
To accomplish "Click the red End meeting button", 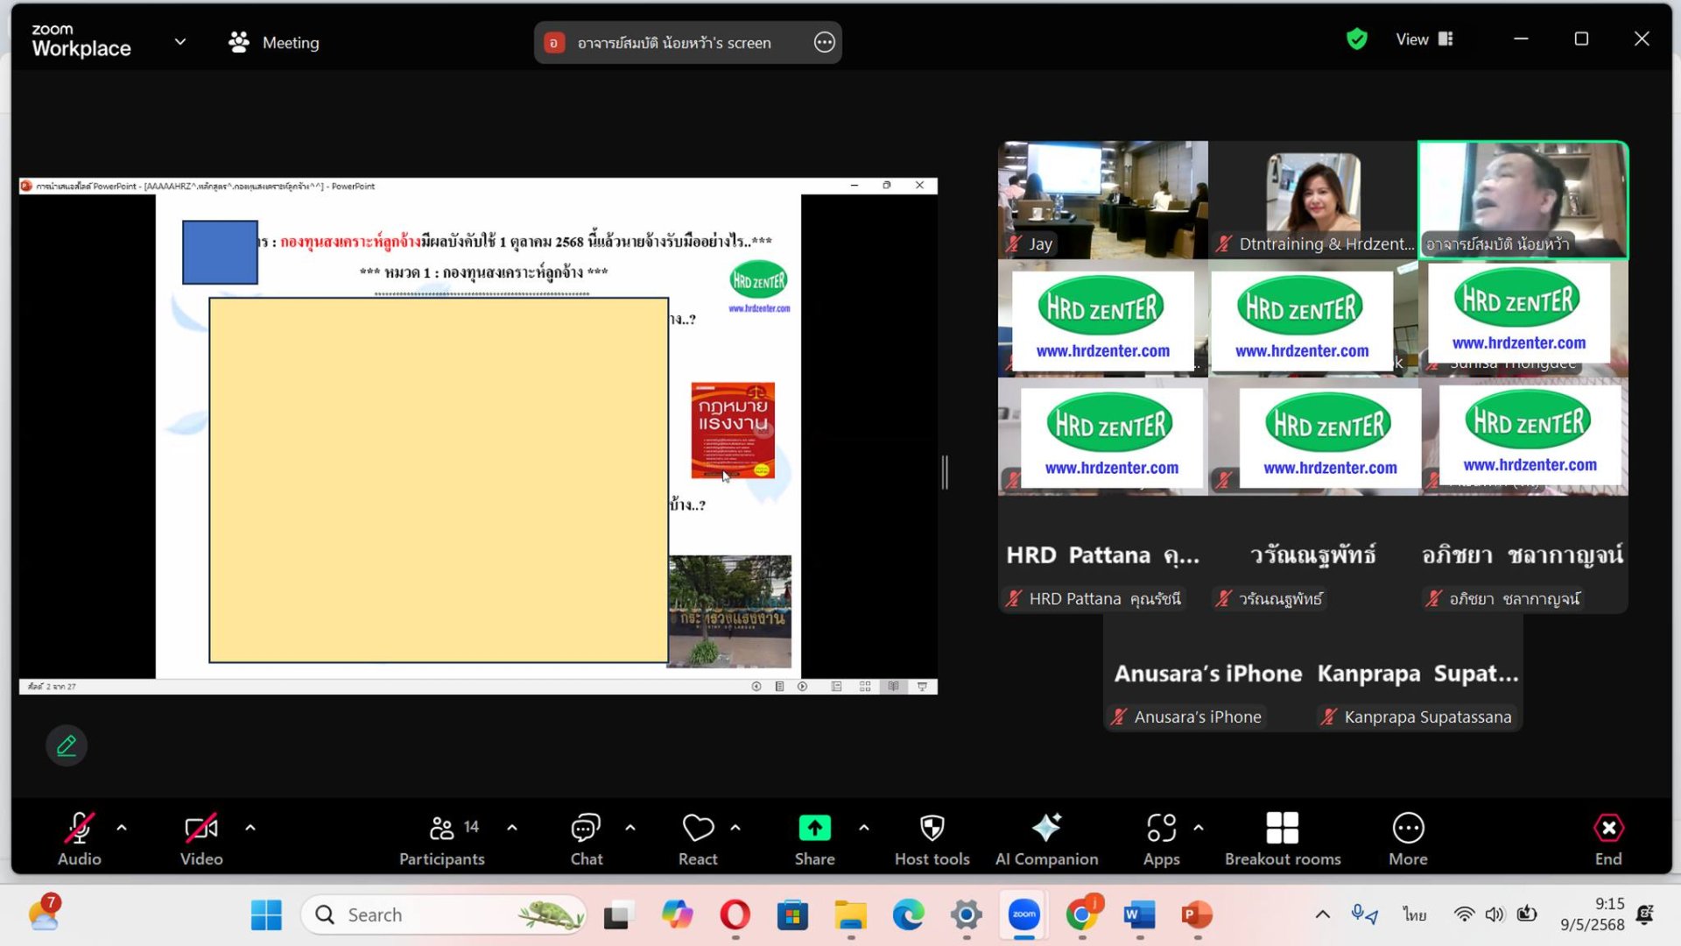I will [x=1608, y=838].
